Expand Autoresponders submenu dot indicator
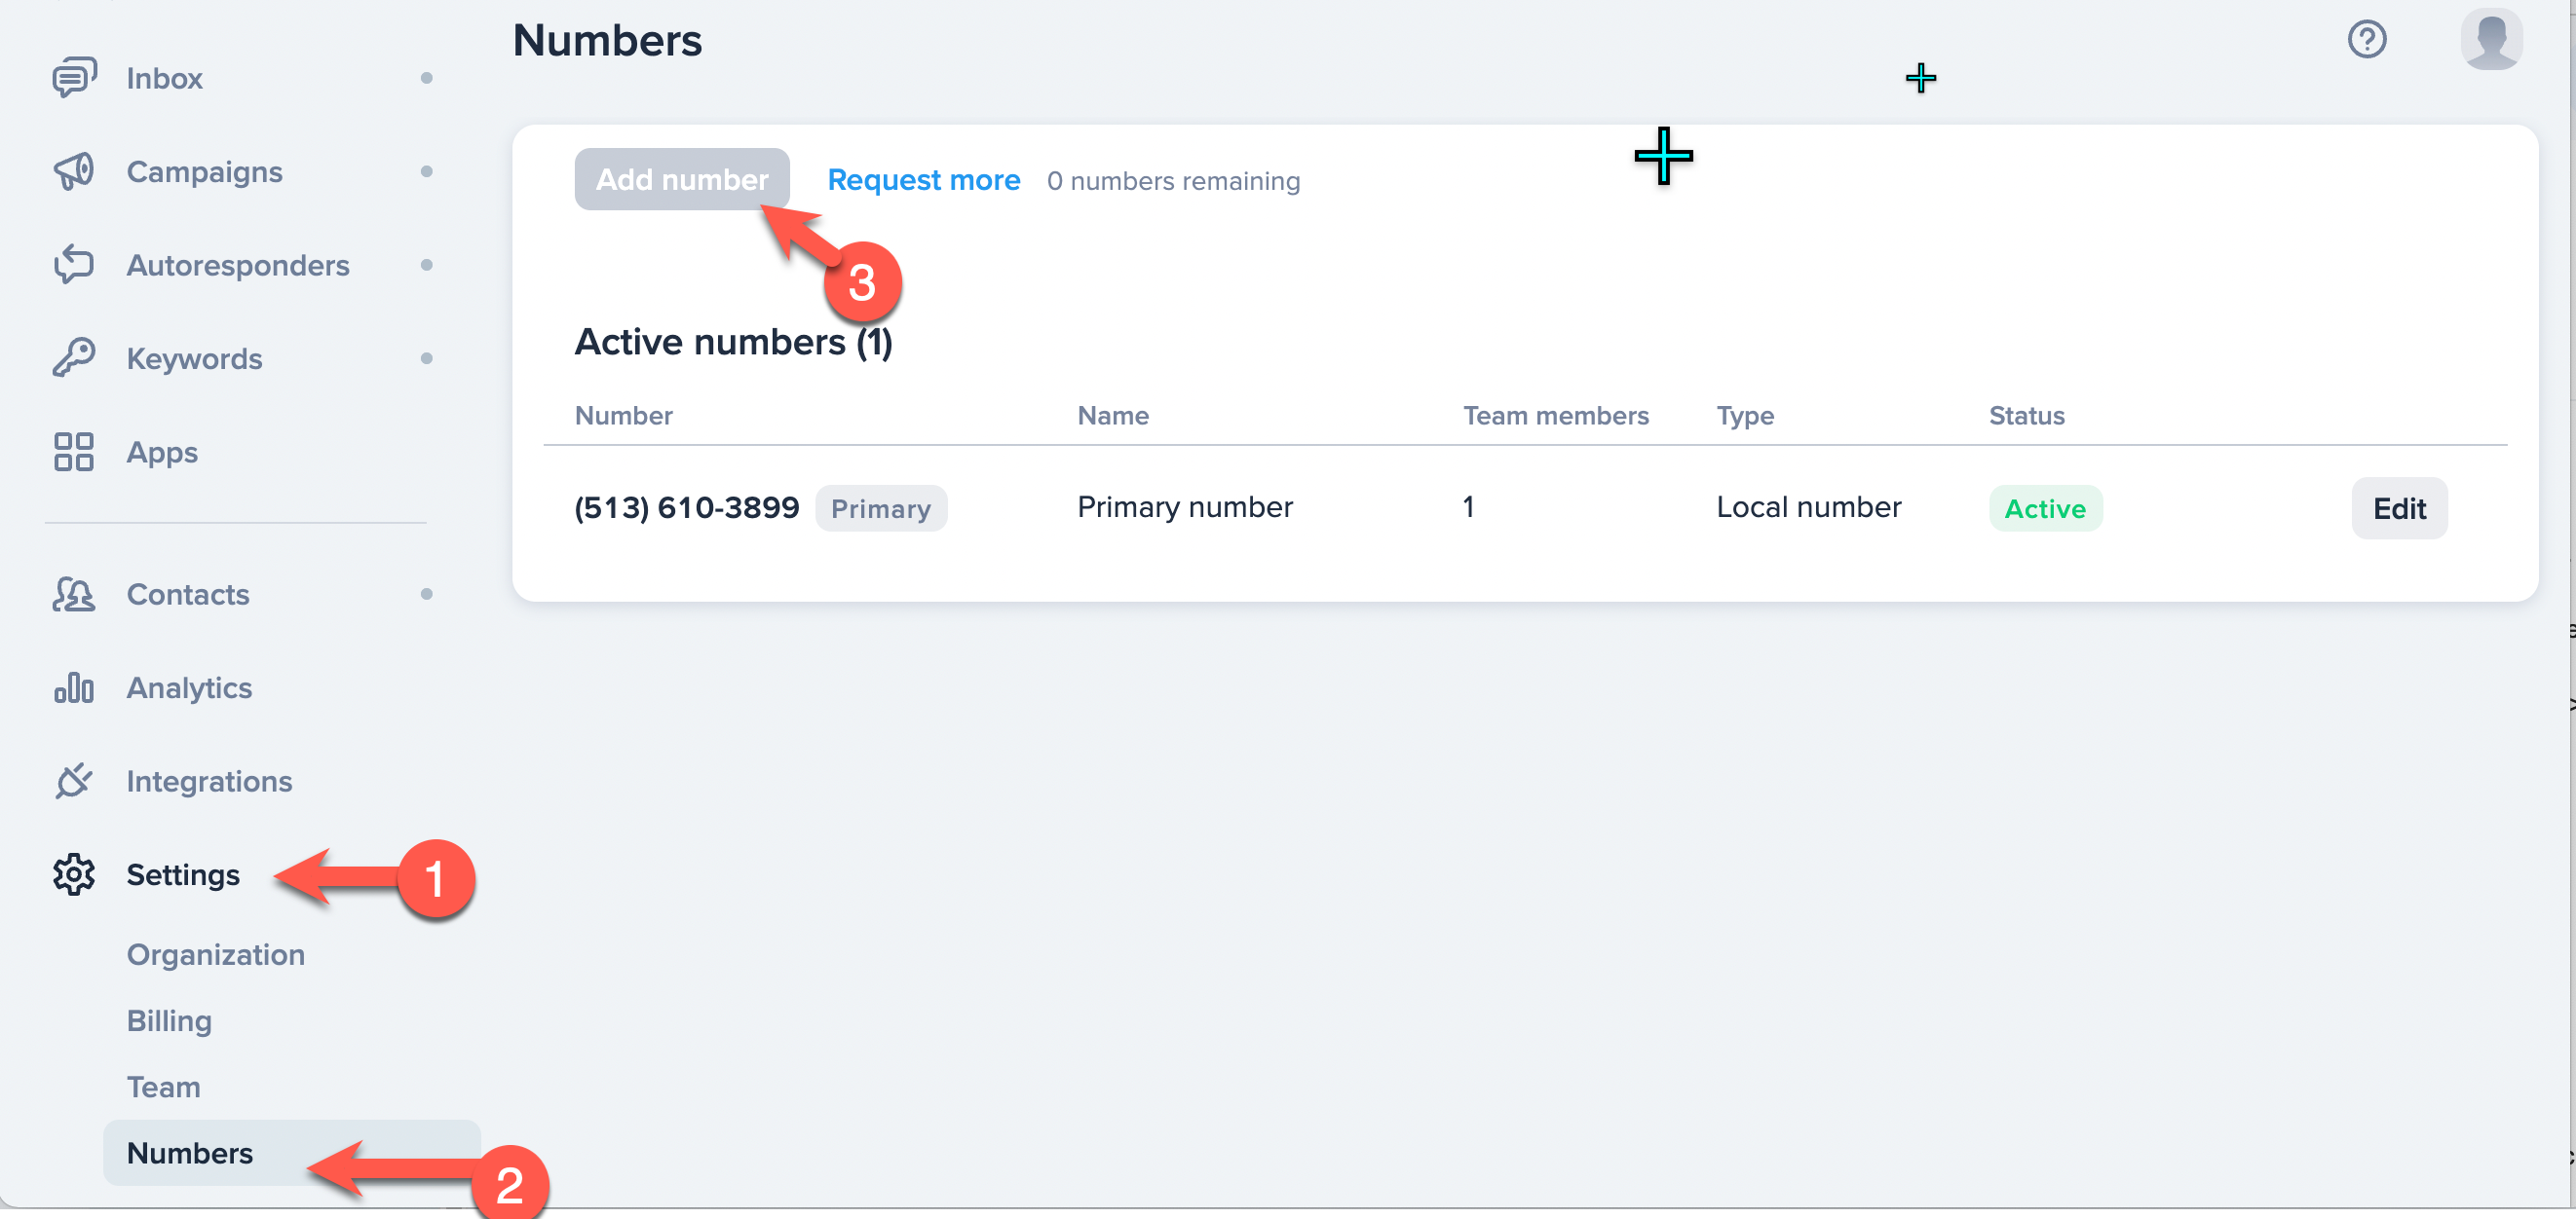2576x1219 pixels. point(427,265)
